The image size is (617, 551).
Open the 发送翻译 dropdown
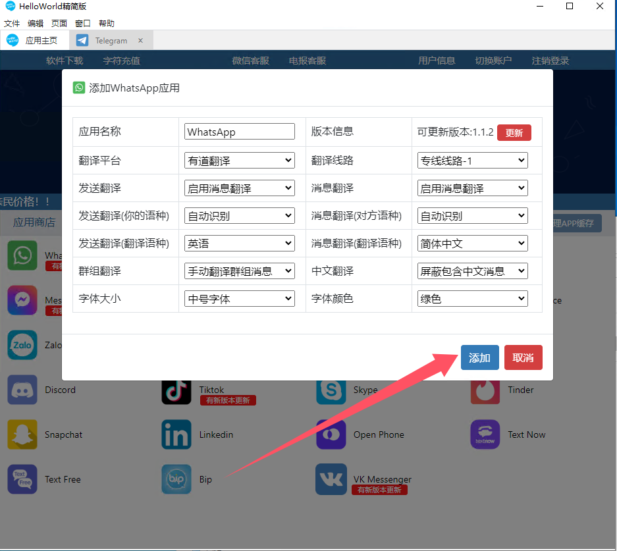point(239,188)
